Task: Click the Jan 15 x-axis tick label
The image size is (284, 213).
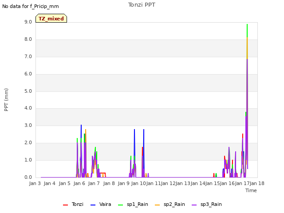Action: pyautogui.click(x=213, y=183)
